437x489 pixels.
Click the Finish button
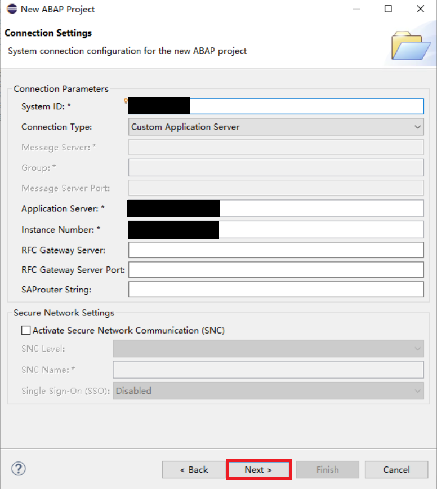327,469
